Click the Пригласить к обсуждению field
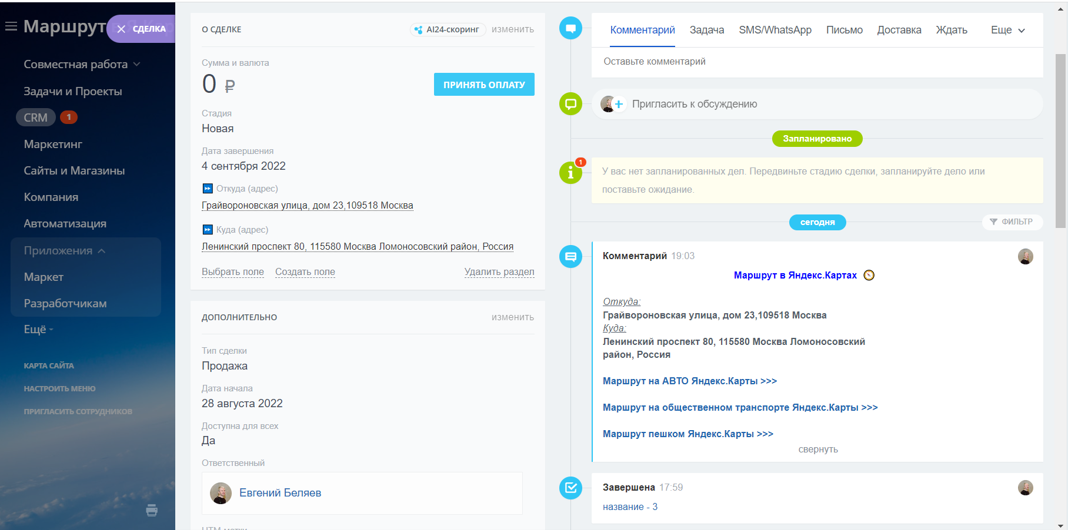Image resolution: width=1068 pixels, height=530 pixels. (817, 104)
